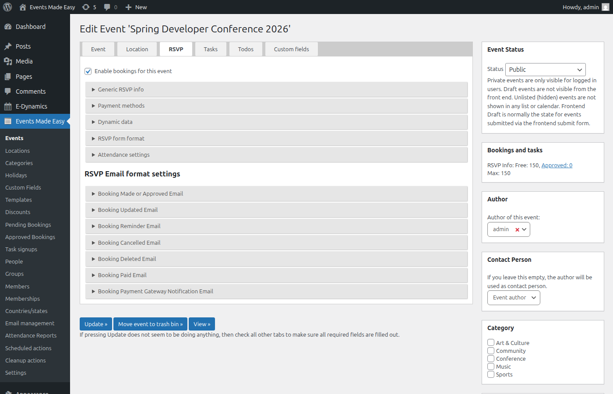Click Move event to trash bin
Image resolution: width=613 pixels, height=394 pixels.
point(150,324)
